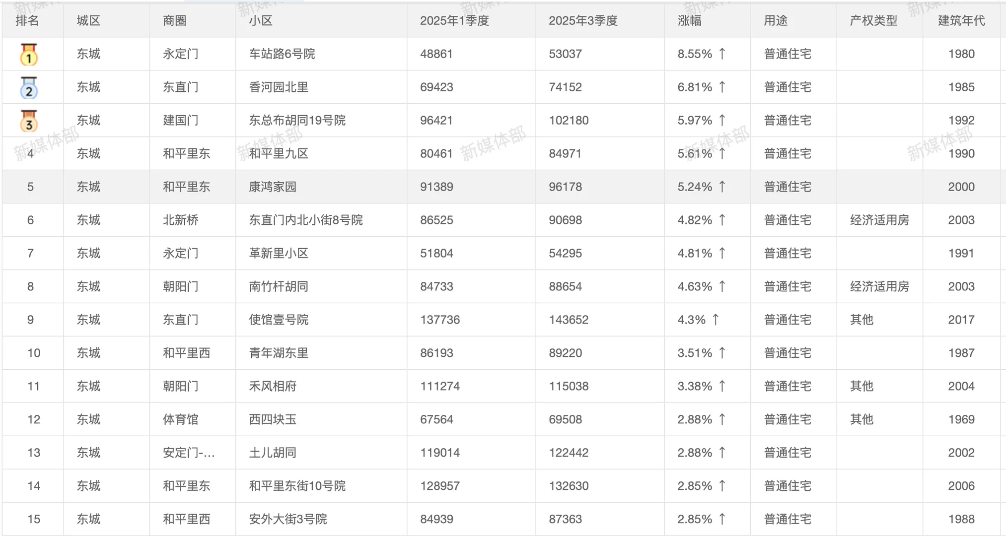This screenshot has width=1006, height=536.
Task: Click the 排名 column header
Action: point(28,21)
